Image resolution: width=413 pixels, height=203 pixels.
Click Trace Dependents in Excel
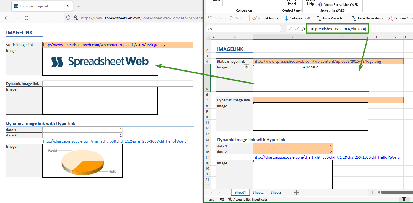pyautogui.click(x=367, y=18)
